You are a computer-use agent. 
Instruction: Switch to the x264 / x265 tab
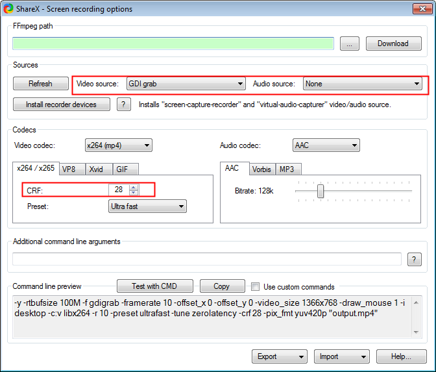[36, 168]
